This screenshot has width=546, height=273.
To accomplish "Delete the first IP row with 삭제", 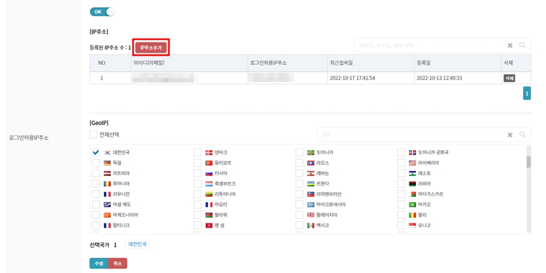I will pyautogui.click(x=508, y=78).
